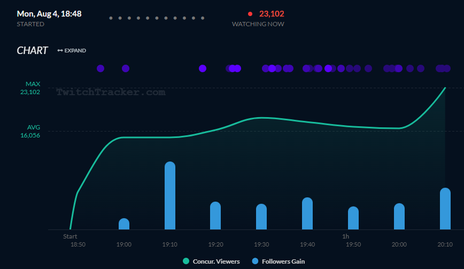Click the WATCHING NOW label

click(258, 24)
